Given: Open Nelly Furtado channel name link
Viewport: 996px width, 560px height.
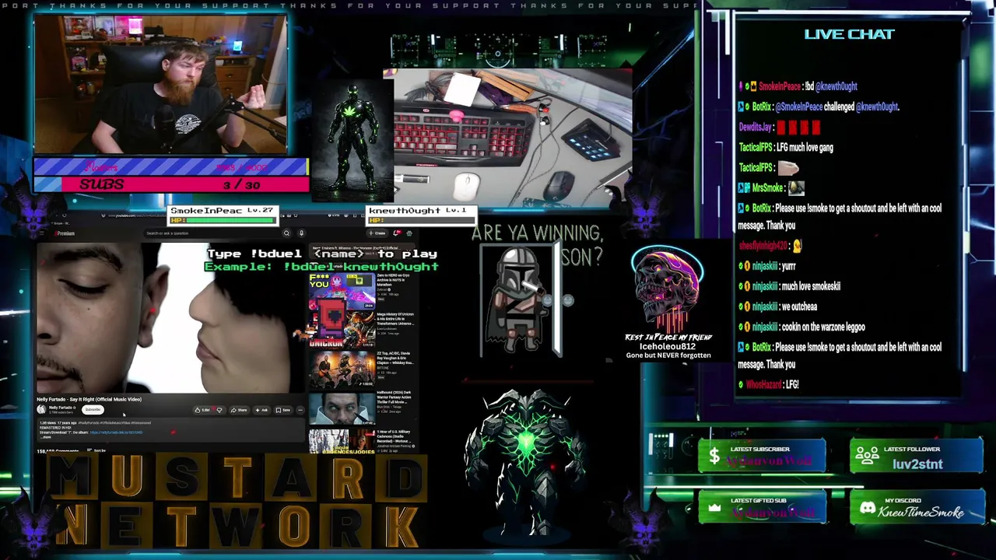Looking at the screenshot, I should (x=61, y=408).
